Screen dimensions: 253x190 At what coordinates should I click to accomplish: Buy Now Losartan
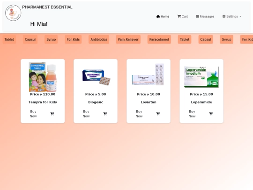coord(139,114)
